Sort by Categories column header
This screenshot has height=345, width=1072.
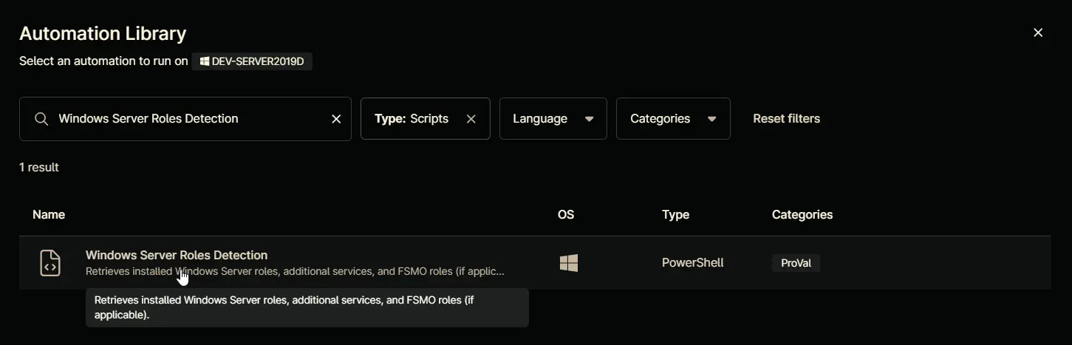(x=802, y=215)
